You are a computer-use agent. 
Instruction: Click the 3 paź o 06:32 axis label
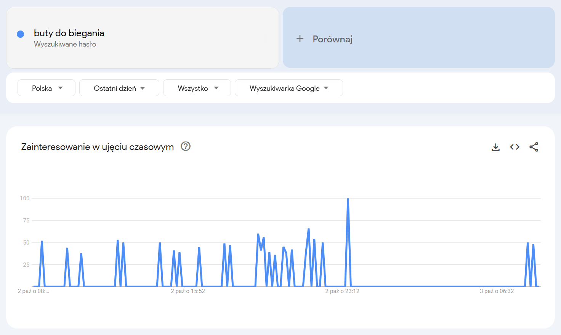pos(497,291)
